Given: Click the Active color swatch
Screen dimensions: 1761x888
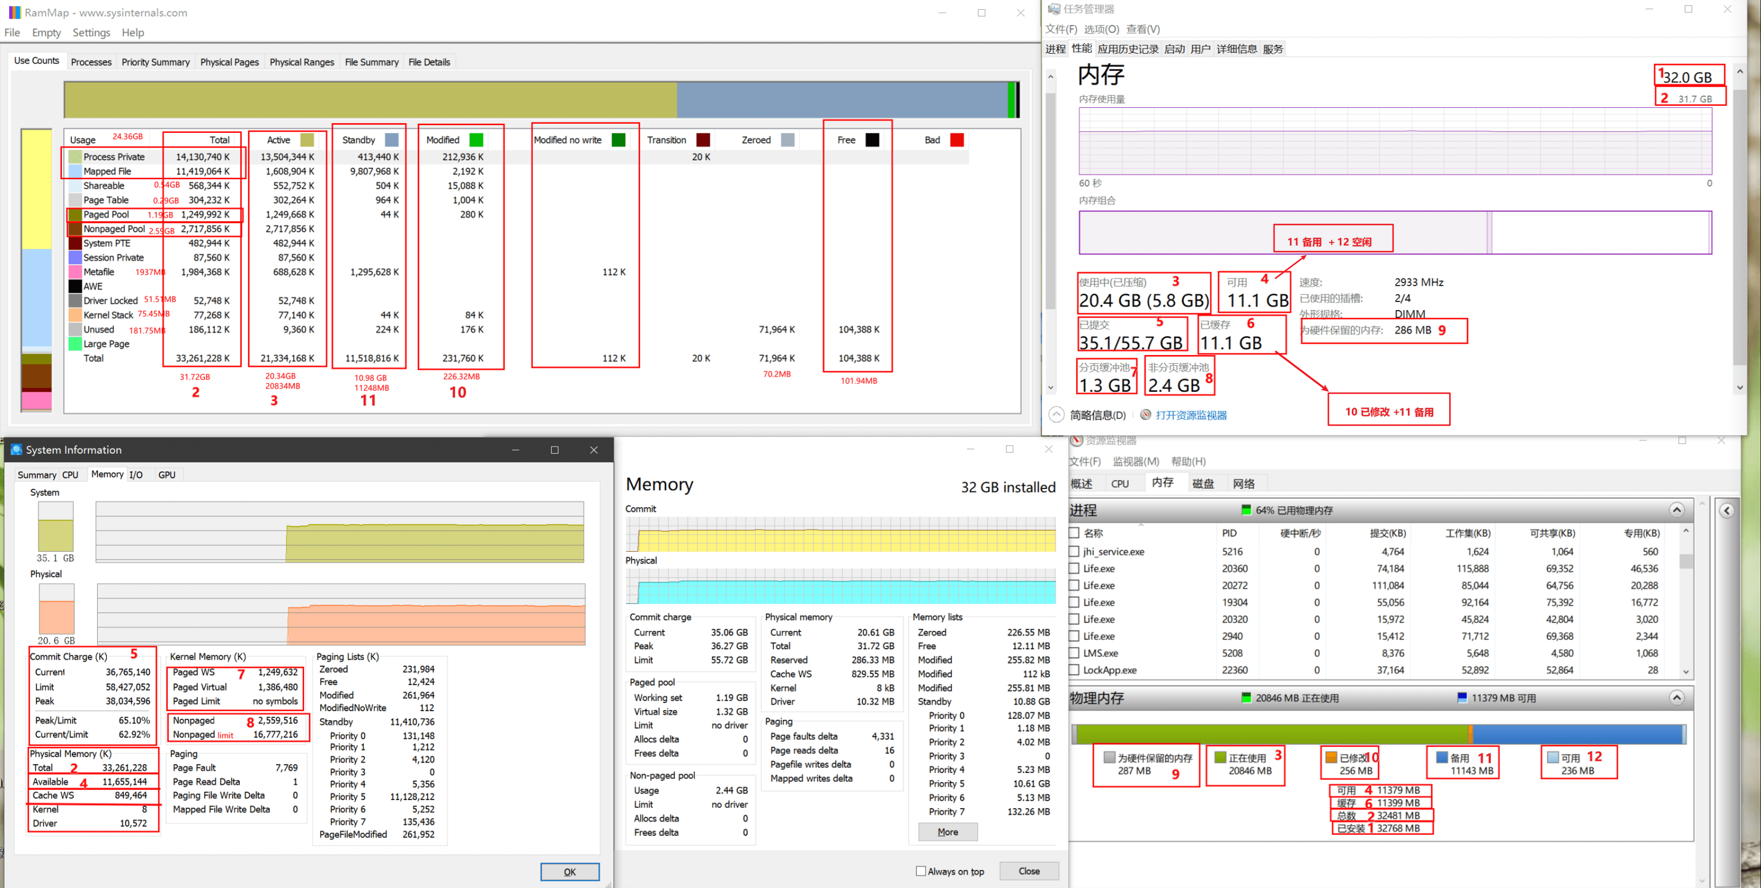Looking at the screenshot, I should click(307, 140).
